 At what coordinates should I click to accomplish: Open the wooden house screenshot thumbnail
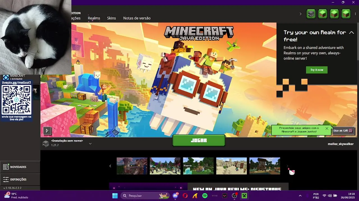(265, 166)
